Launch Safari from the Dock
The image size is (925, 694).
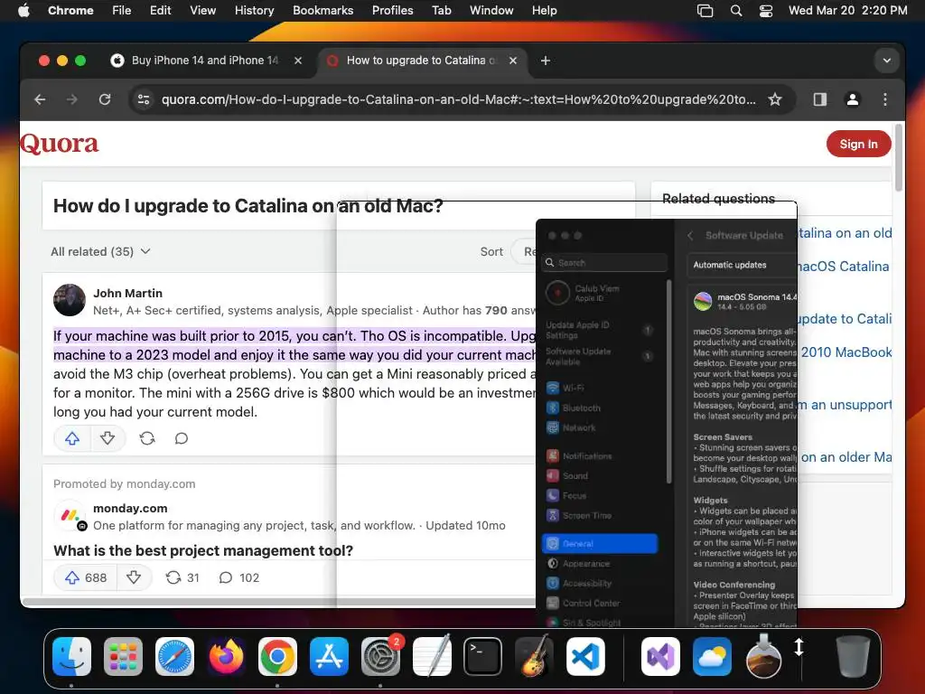coord(174,656)
